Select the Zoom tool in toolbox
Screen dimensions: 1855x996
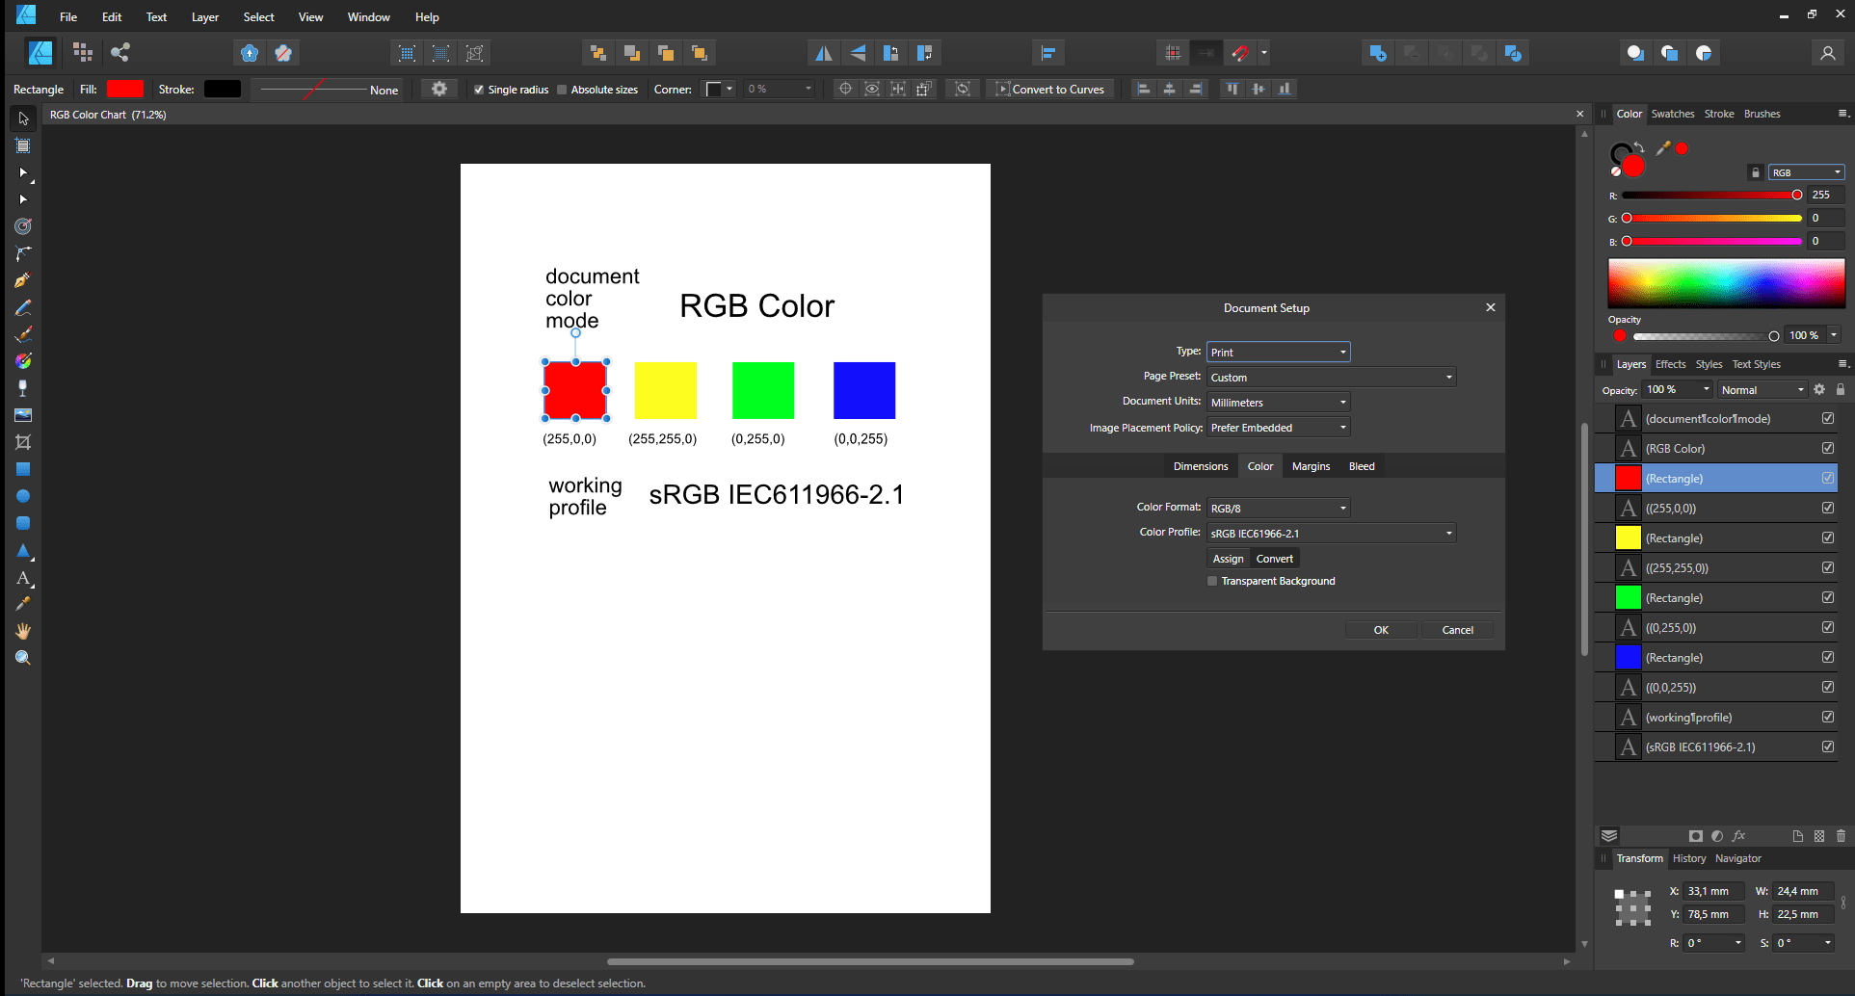coord(23,658)
